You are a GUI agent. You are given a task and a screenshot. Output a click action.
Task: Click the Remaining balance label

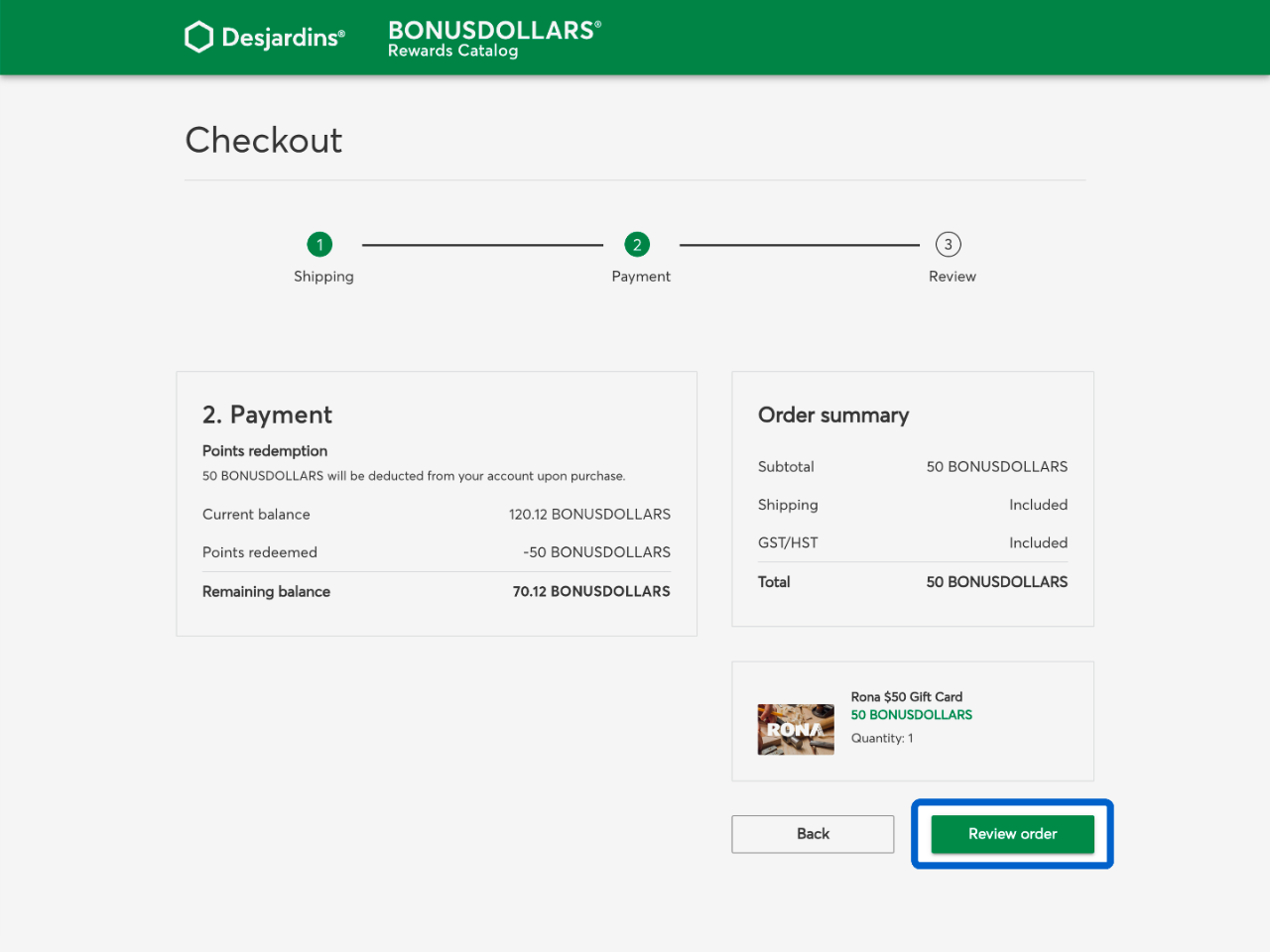pyautogui.click(x=266, y=592)
